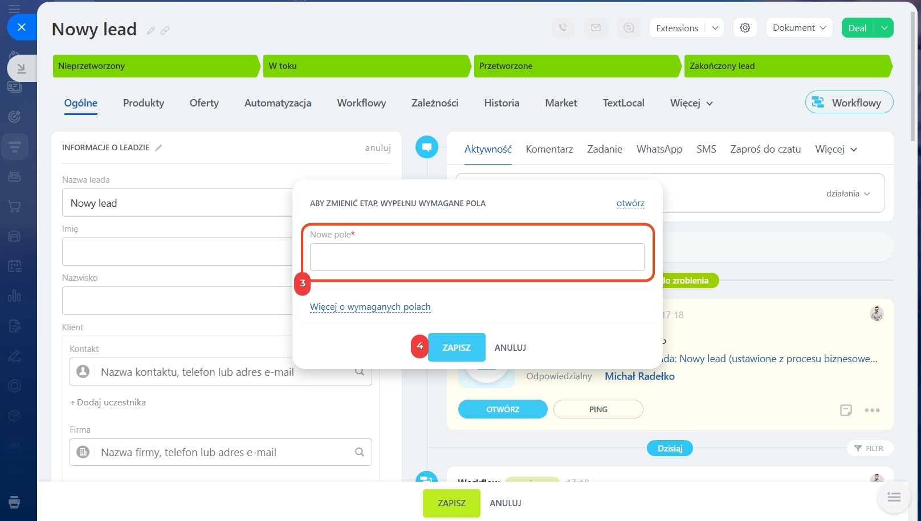
Task: Close the lead panel with X button
Action: click(22, 27)
